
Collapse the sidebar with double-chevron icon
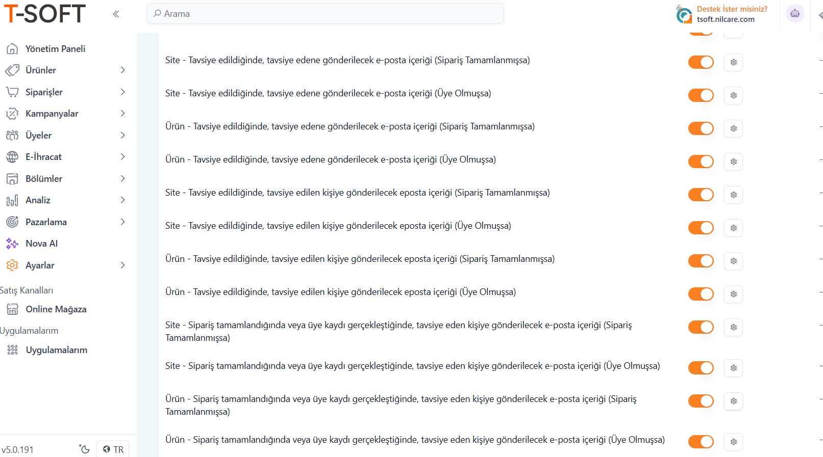pyautogui.click(x=116, y=14)
